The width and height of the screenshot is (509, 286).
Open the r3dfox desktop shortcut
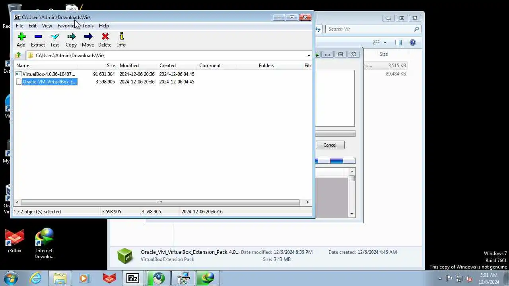tap(15, 241)
